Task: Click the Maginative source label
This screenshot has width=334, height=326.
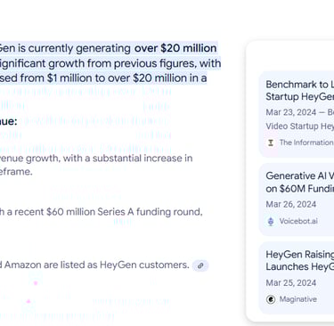Action: [x=298, y=299]
